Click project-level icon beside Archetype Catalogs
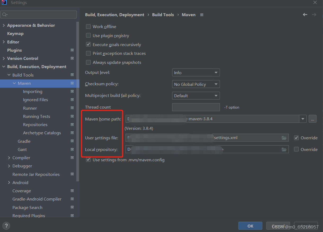 click(72, 133)
